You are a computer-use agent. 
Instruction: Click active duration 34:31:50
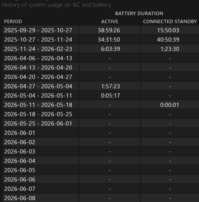coord(109,40)
